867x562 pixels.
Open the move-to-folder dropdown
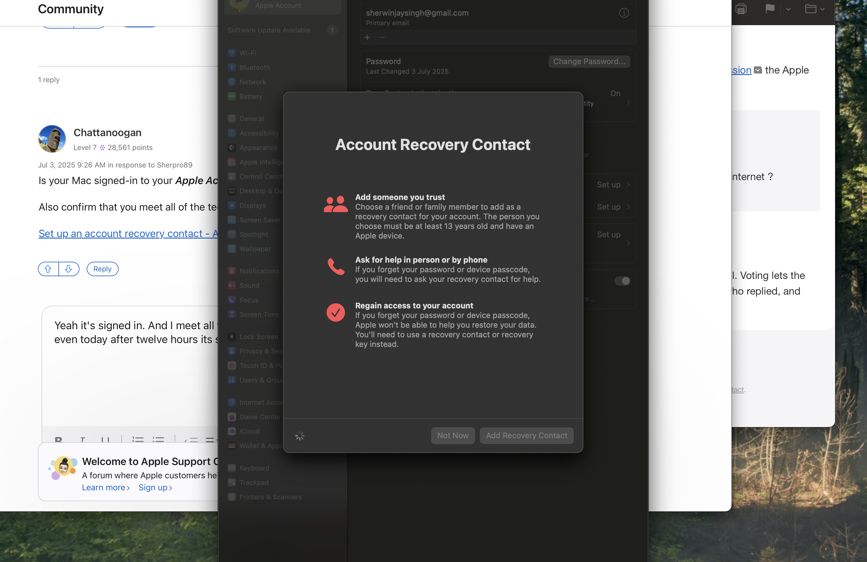pyautogui.click(x=815, y=9)
